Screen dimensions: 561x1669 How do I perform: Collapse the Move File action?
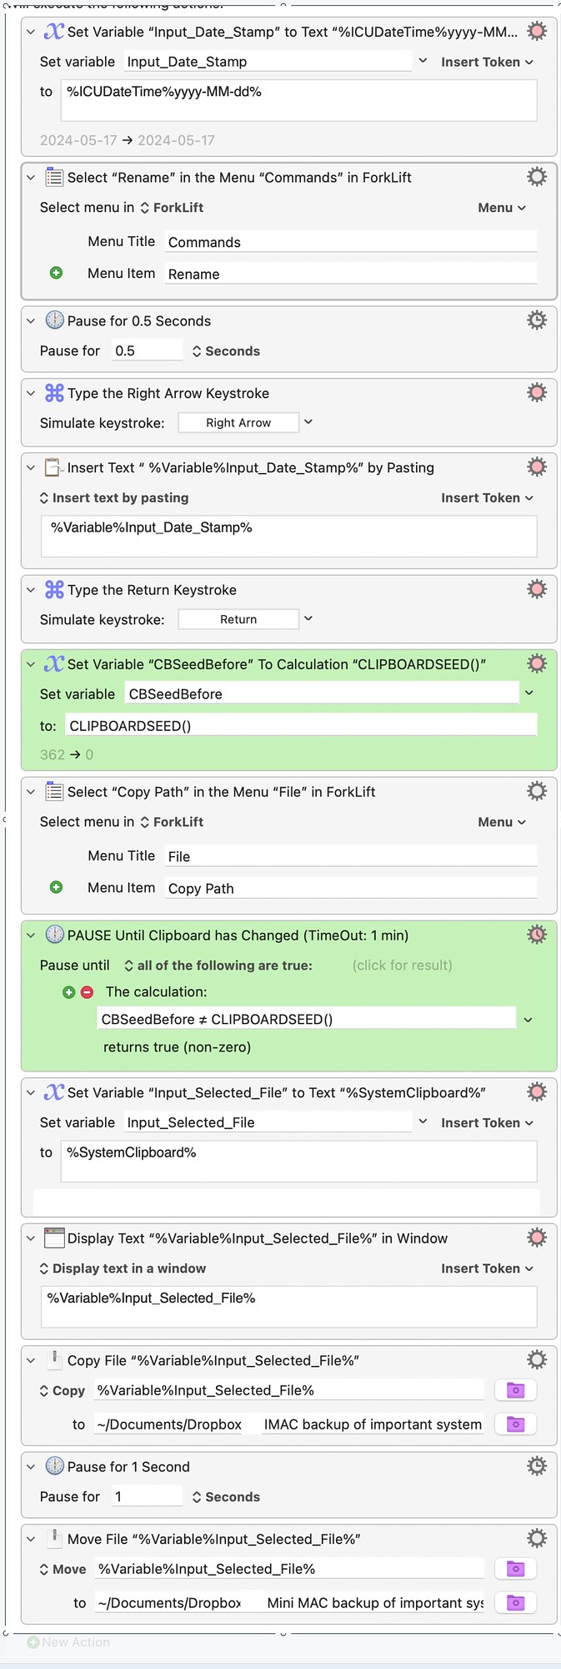click(x=31, y=1540)
